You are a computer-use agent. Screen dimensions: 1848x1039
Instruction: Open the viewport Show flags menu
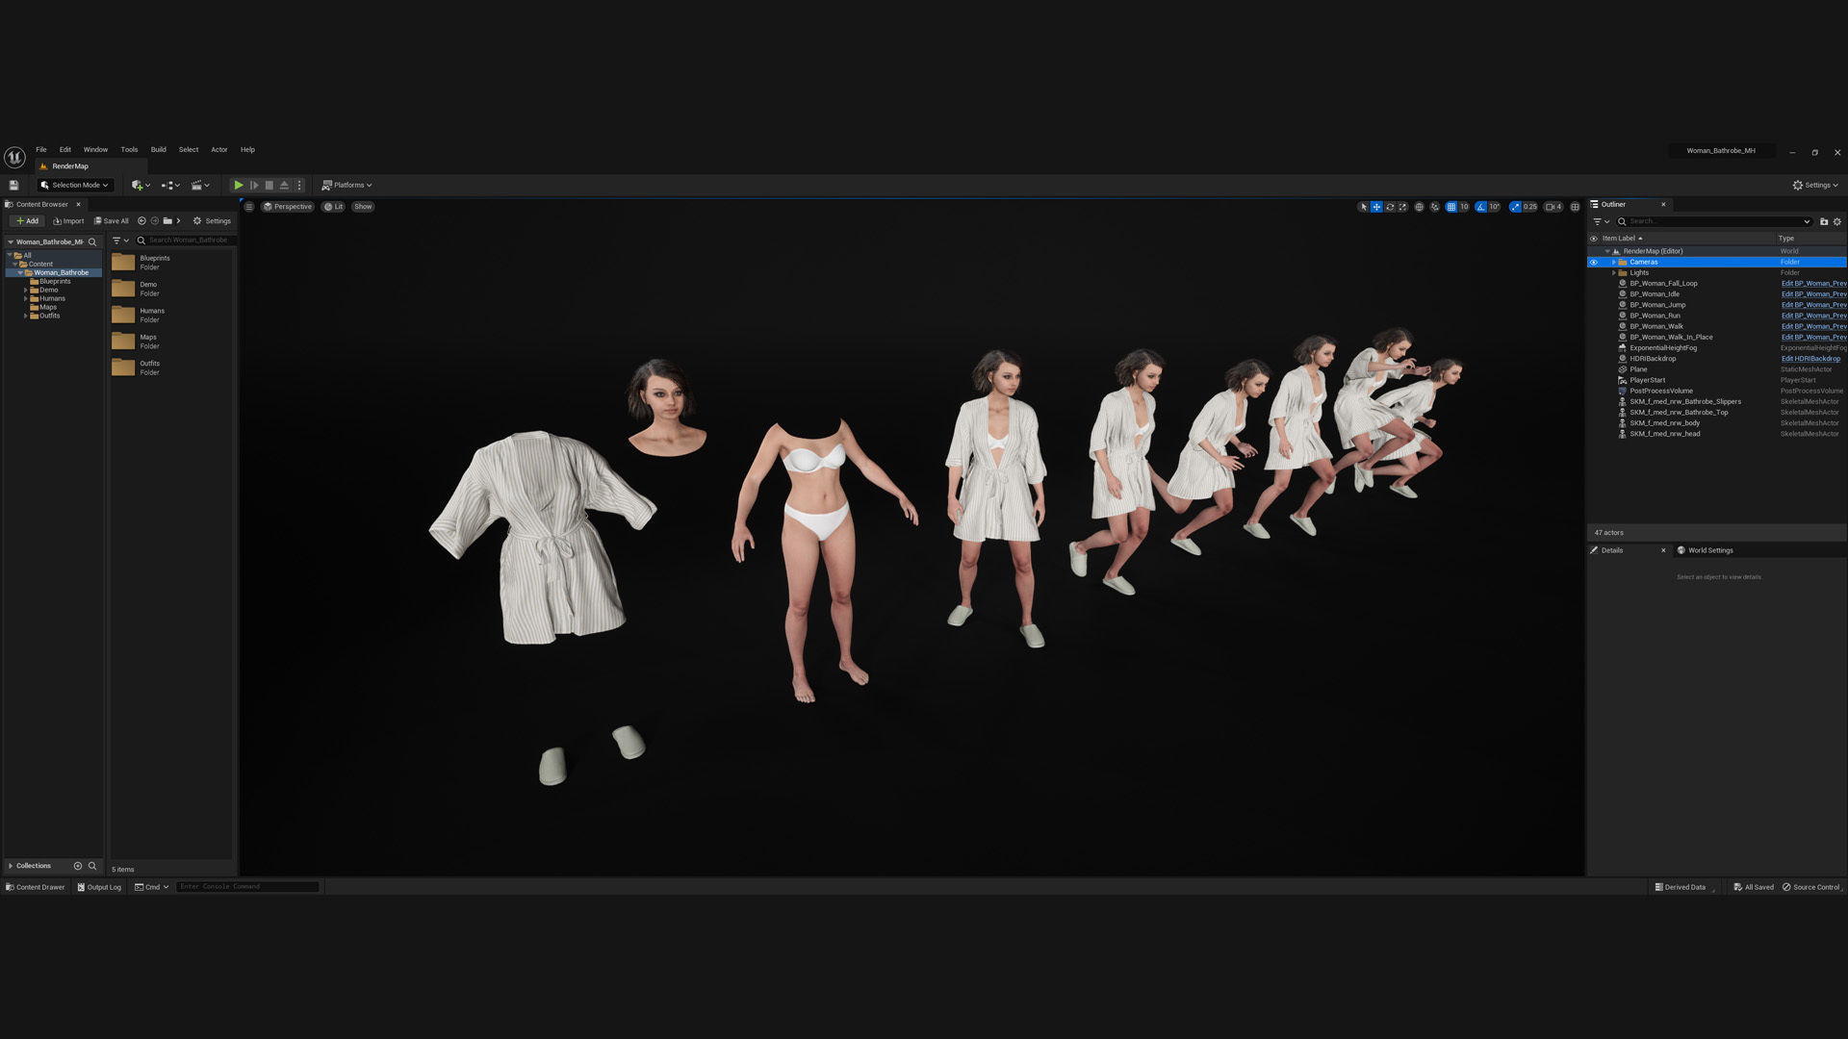click(363, 206)
